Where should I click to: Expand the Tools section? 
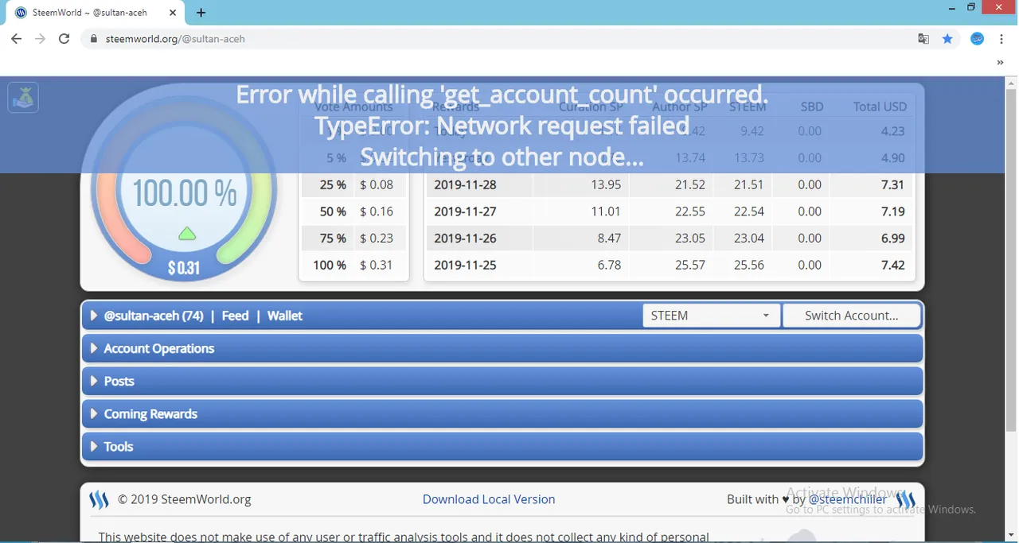click(x=502, y=446)
